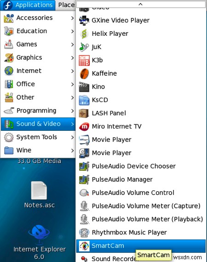Click the GXine Video Player icon
207x262 pixels.
(84, 20)
